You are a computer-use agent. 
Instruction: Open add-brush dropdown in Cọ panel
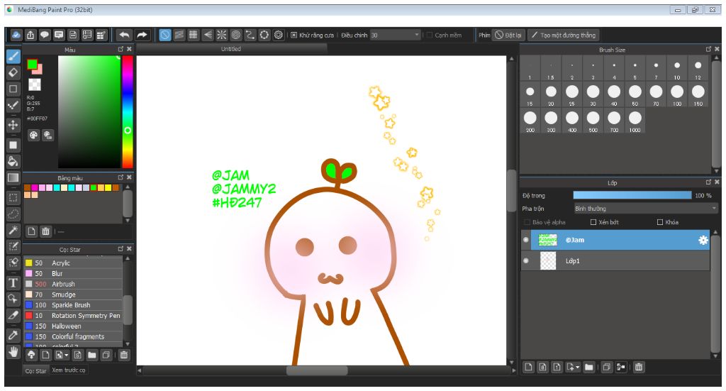(66, 356)
